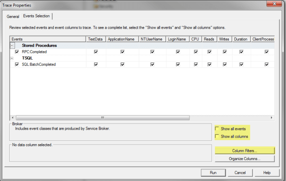Click the LoginName column header
The image size is (286, 181).
click(178, 39)
